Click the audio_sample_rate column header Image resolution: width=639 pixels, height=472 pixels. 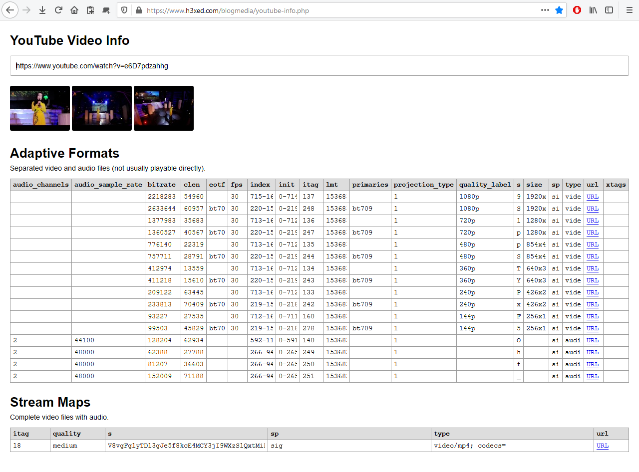[x=108, y=185]
